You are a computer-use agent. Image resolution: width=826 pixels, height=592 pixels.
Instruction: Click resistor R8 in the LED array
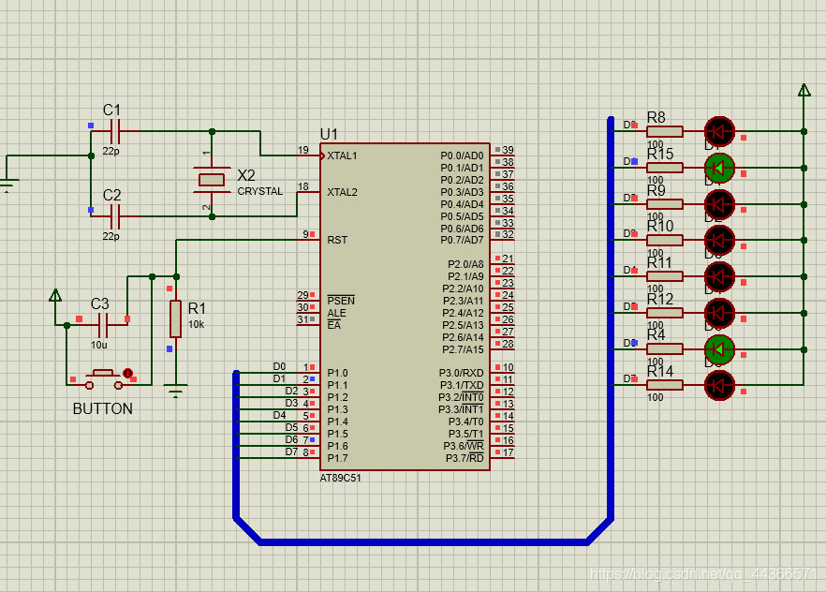click(x=665, y=131)
